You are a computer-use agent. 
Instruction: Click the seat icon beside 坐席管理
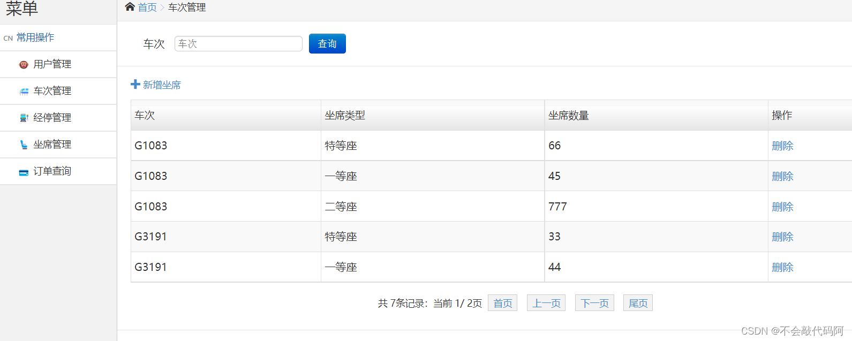pos(24,145)
